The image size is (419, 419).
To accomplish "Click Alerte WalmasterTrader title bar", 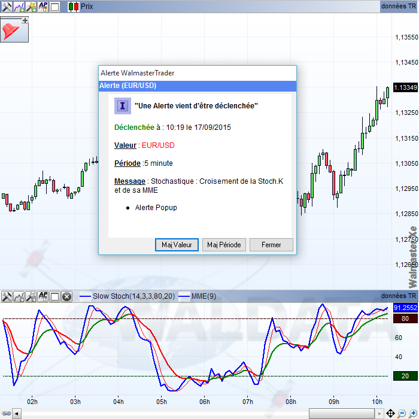I will coord(198,73).
